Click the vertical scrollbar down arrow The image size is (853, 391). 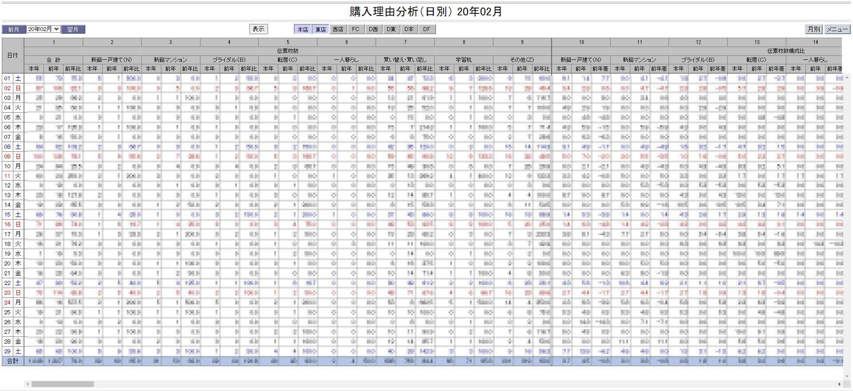[848, 376]
